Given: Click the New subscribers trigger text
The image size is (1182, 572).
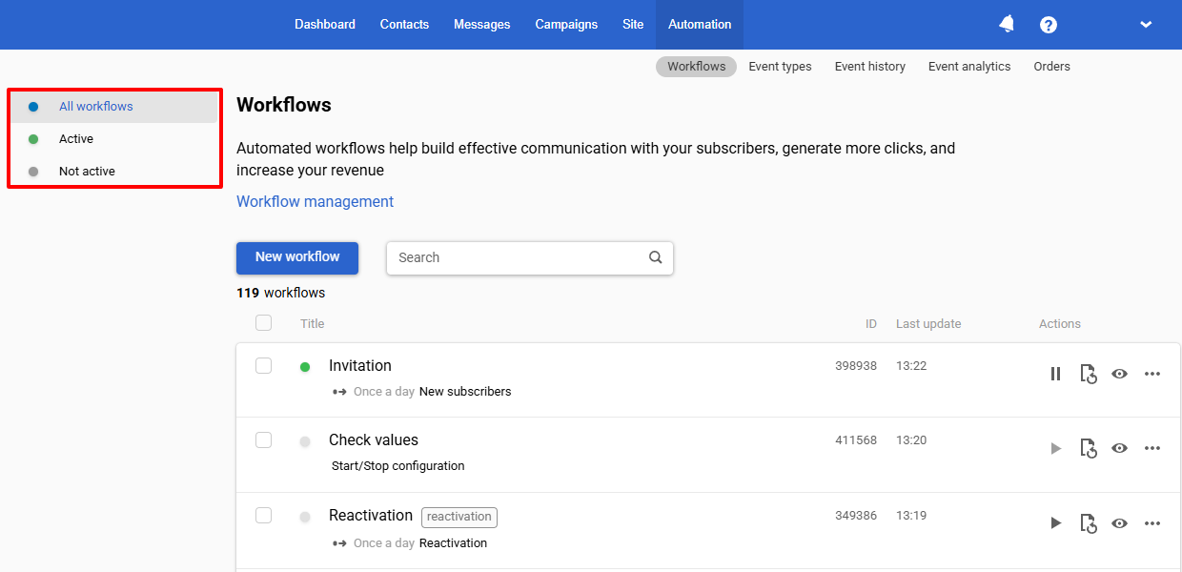Looking at the screenshot, I should point(465,392).
